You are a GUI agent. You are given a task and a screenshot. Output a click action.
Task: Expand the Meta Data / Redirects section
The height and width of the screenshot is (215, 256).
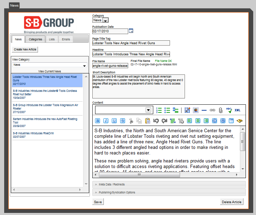point(169,184)
